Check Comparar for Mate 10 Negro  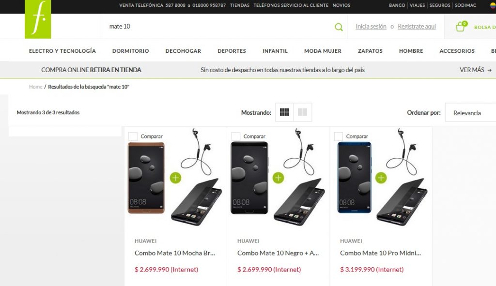tap(236, 136)
